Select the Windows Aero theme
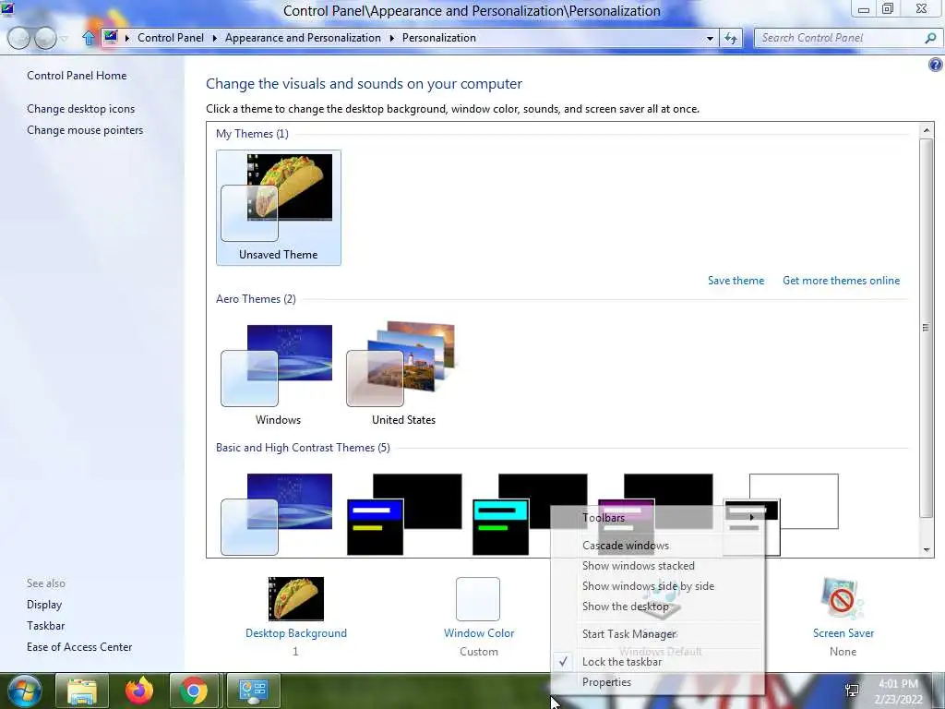The height and width of the screenshot is (709, 945). 278,374
